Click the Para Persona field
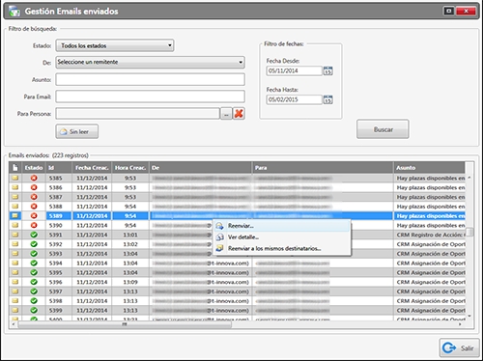483x361 pixels. pyautogui.click(x=137, y=114)
